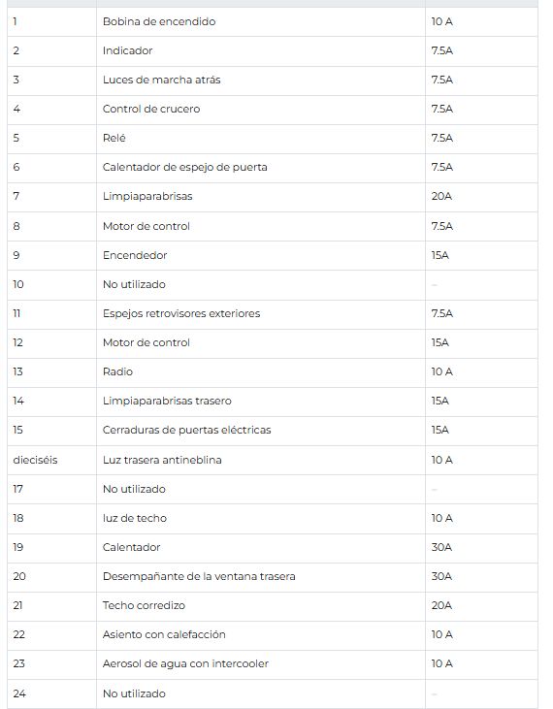Viewport: 553px width, 709px height.
Task: Click Luz trasera antineblina description
Action: 162,461
